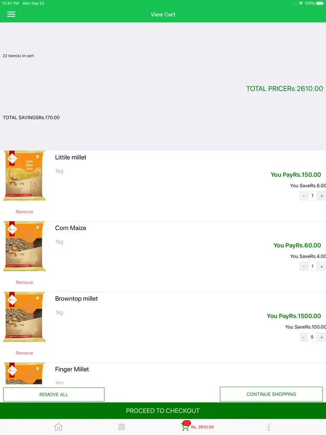The image size is (326, 435).
Task: Open Corn Maize product image
Action: 24,246
